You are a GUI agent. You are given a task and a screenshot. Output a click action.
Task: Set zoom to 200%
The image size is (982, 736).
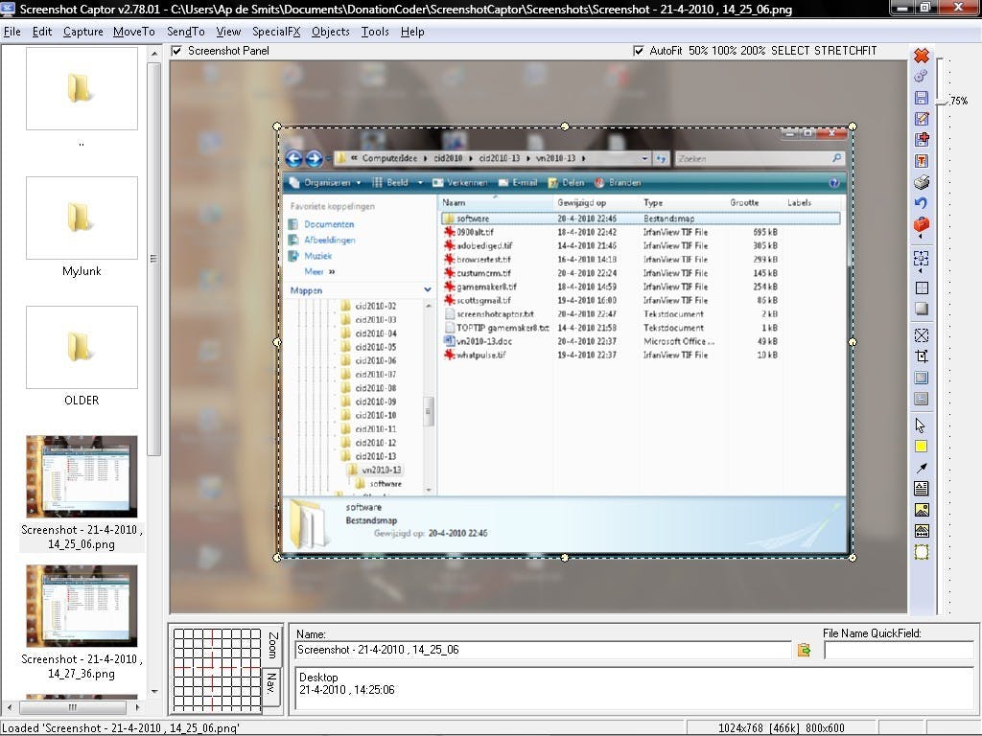[753, 51]
